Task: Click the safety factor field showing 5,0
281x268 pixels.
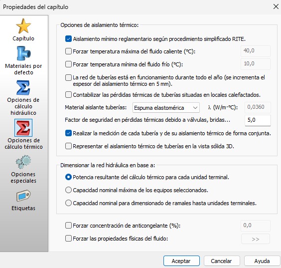Action: tap(258, 120)
